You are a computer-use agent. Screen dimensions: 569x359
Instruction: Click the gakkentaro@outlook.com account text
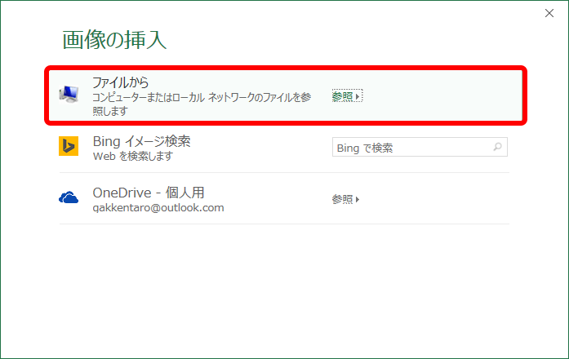pos(158,208)
